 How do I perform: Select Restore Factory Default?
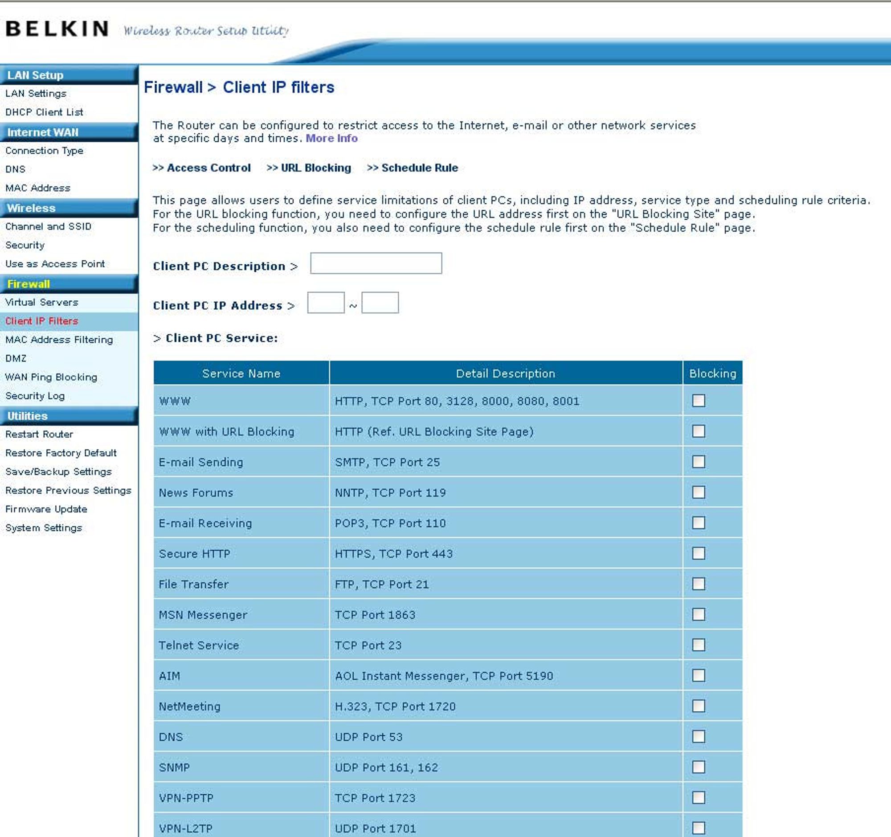[61, 453]
